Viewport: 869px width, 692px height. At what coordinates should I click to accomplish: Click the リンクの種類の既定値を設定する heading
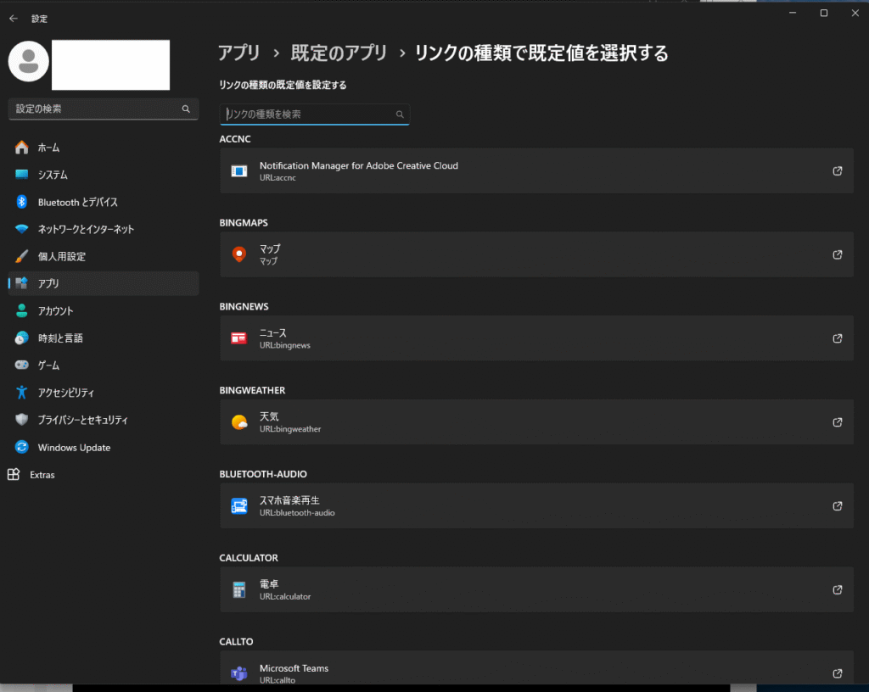[x=283, y=86]
